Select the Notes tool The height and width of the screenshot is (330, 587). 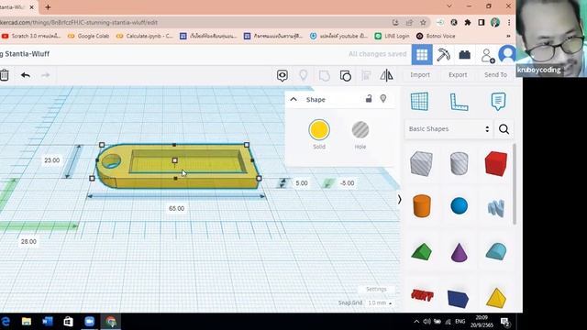(x=498, y=102)
